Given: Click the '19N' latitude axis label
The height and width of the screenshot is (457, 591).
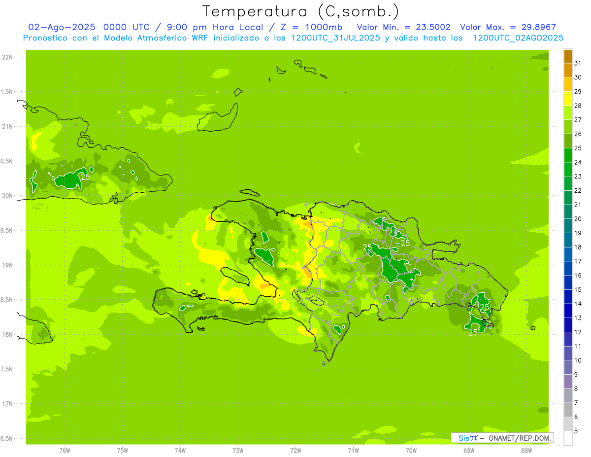Looking at the screenshot, I should pyautogui.click(x=8, y=265).
